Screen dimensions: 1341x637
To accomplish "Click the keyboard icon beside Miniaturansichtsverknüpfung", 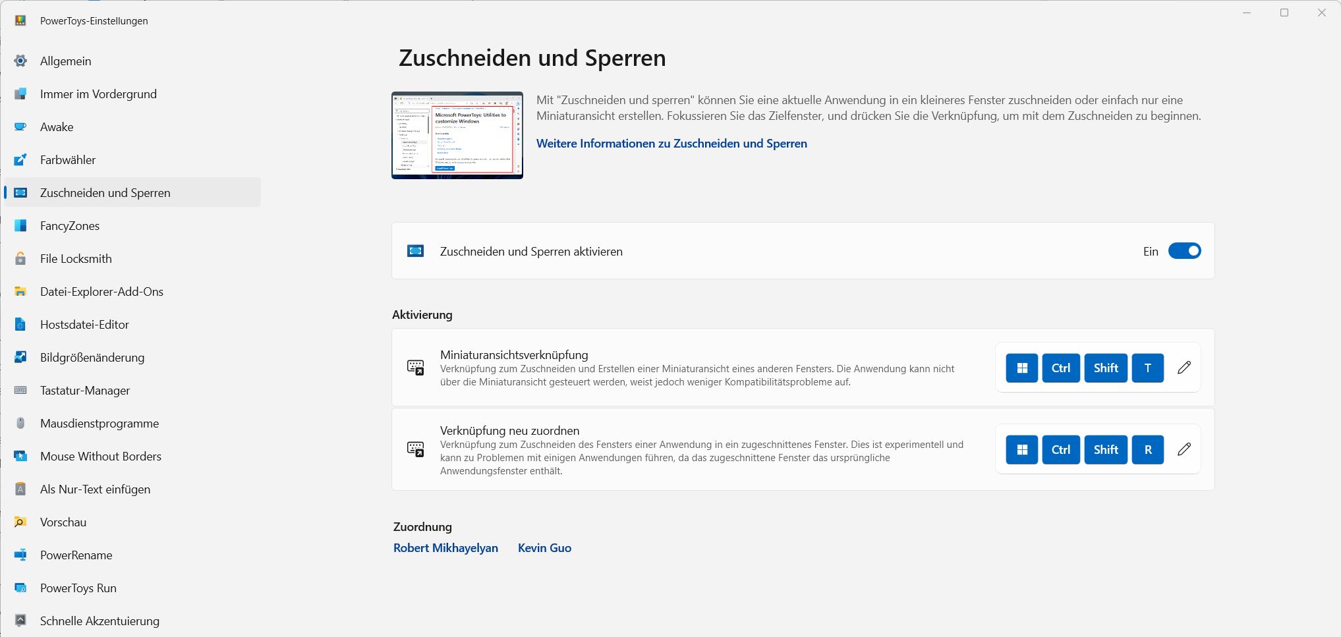I will (415, 368).
